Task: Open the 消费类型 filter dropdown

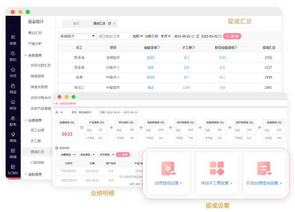Action: coord(67,155)
